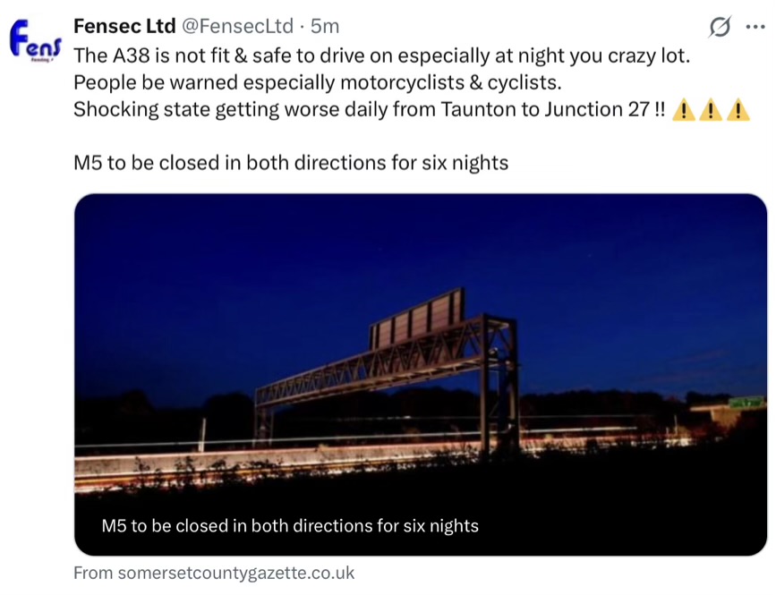Open the three-dot more options menu

755,27
